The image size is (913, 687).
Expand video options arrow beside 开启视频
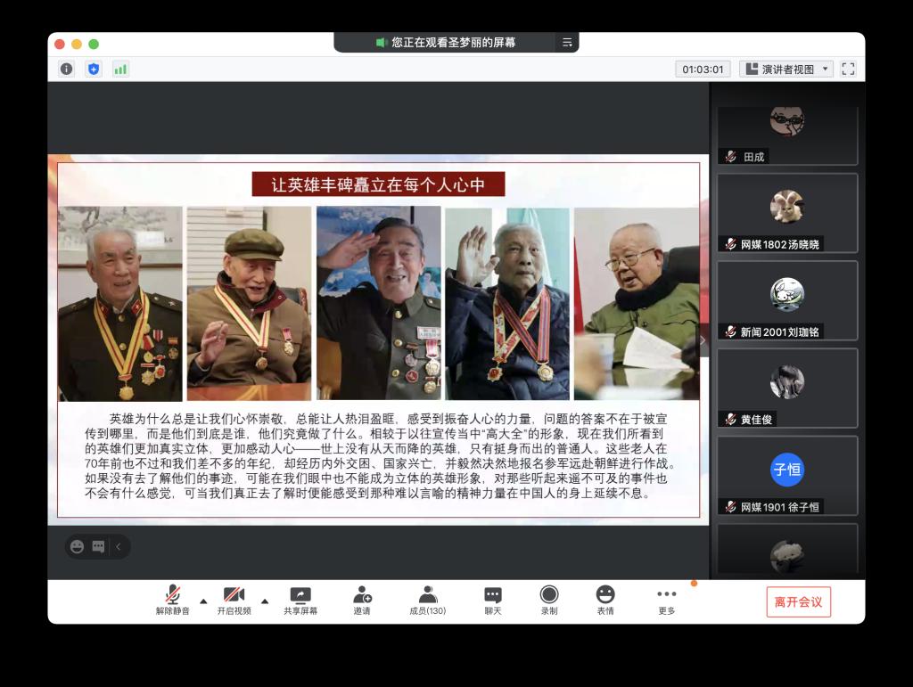pyautogui.click(x=264, y=600)
